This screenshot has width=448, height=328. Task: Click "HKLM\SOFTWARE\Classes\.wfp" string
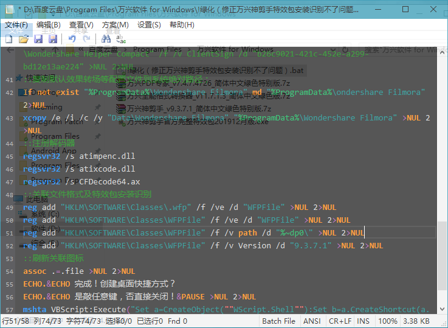coord(126,208)
